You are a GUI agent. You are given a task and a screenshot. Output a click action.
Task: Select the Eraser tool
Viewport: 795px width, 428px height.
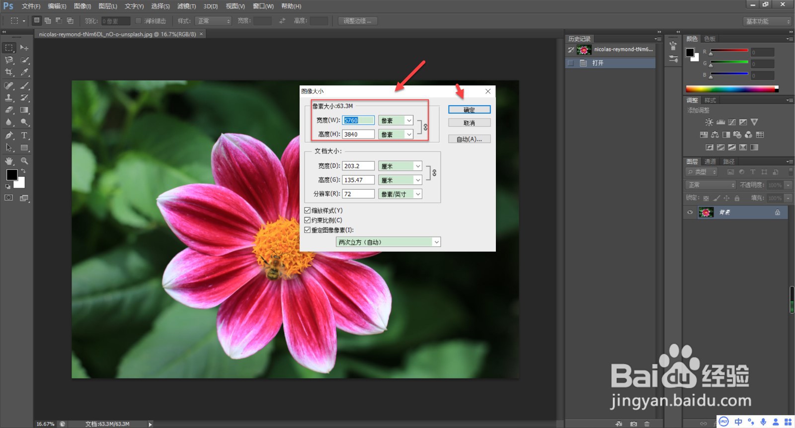(x=9, y=110)
